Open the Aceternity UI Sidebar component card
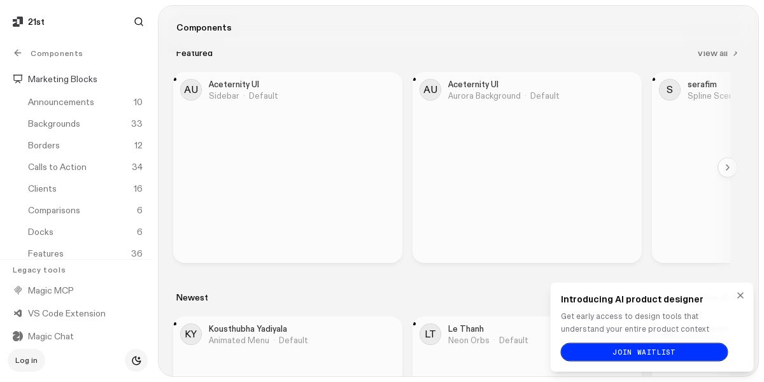Image resolution: width=764 pixels, height=382 pixels. click(288, 172)
